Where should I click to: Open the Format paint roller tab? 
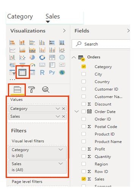click(x=31, y=90)
